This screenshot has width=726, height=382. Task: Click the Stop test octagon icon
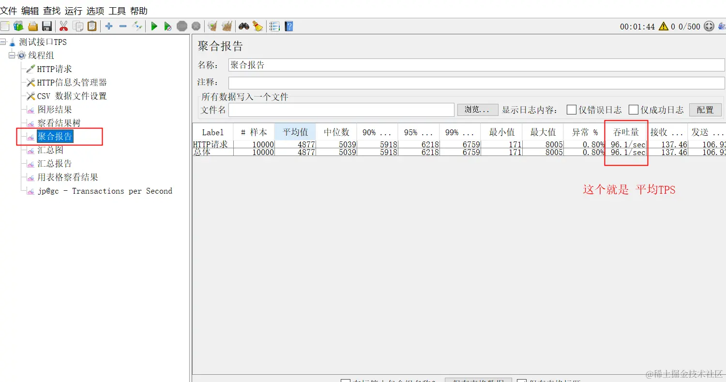182,26
